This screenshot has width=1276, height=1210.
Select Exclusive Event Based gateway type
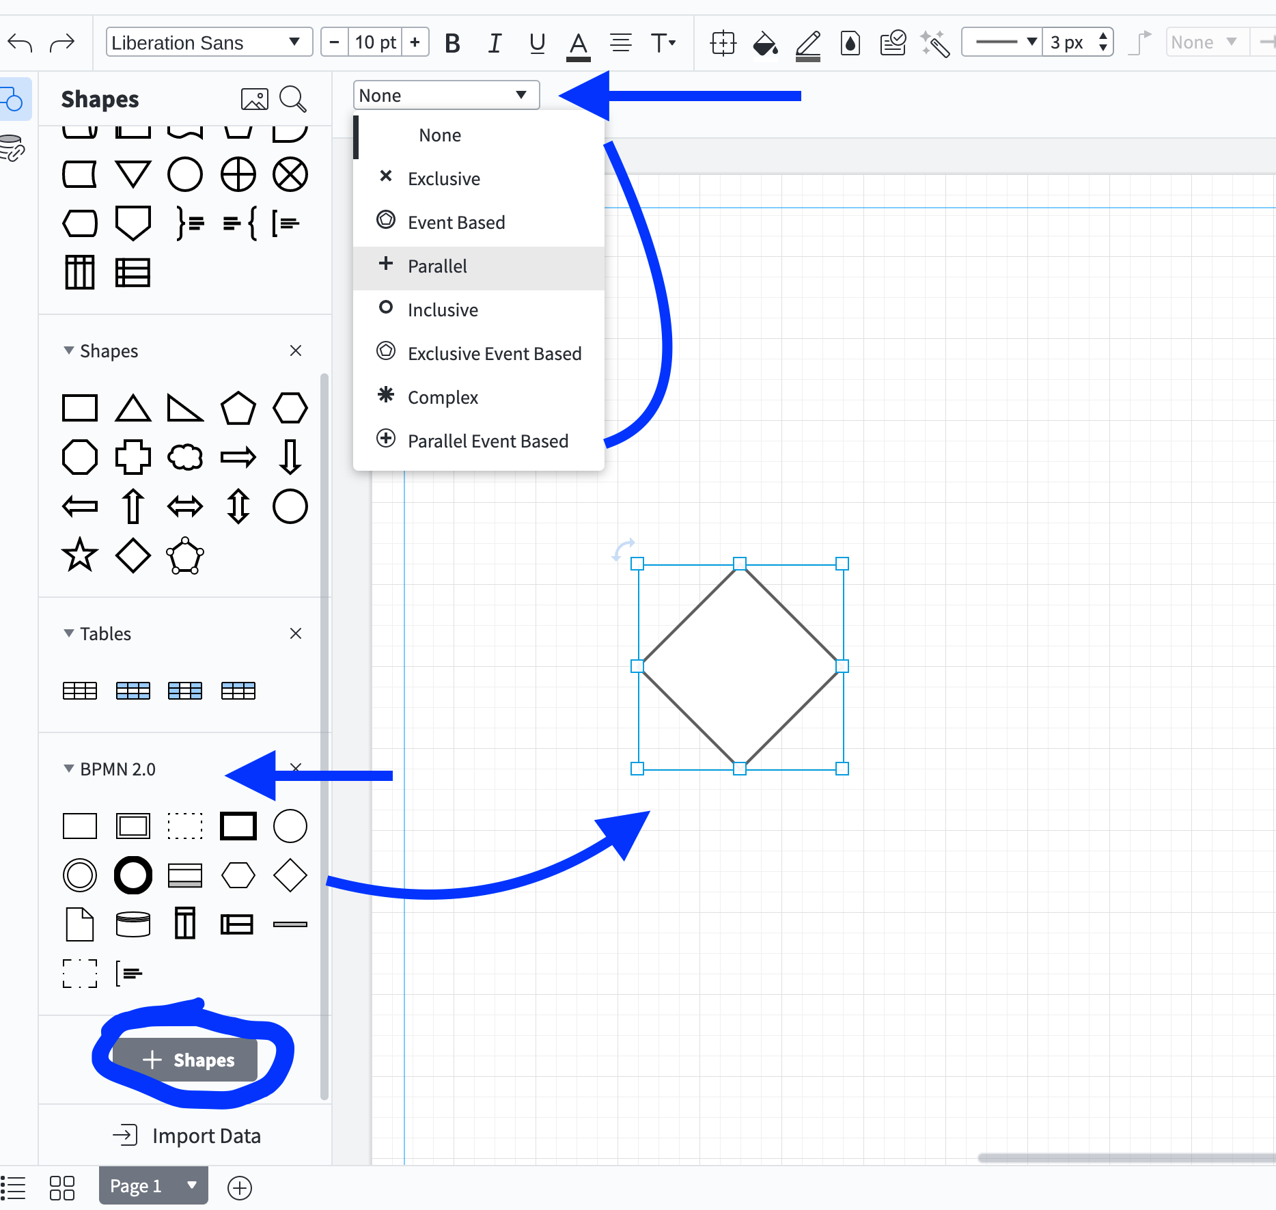pyautogui.click(x=479, y=354)
